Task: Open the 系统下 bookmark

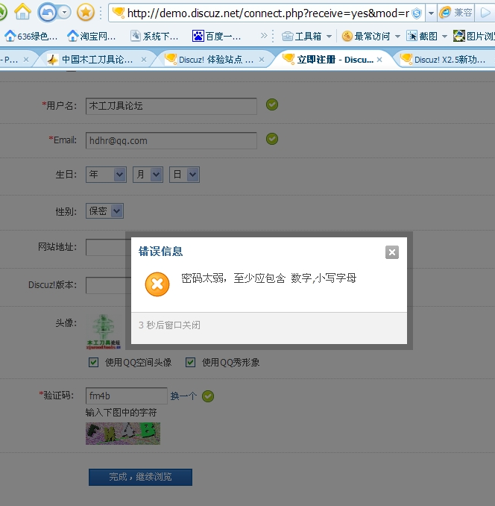Action: coord(154,36)
